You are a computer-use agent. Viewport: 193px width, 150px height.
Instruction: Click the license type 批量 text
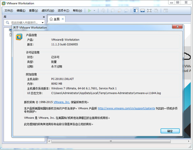coord(54,62)
